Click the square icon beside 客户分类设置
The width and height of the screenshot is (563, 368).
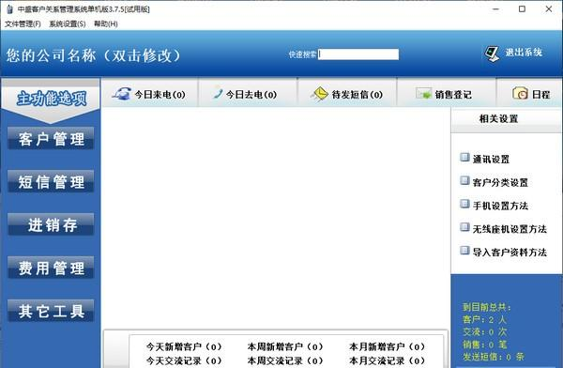pyautogui.click(x=464, y=180)
